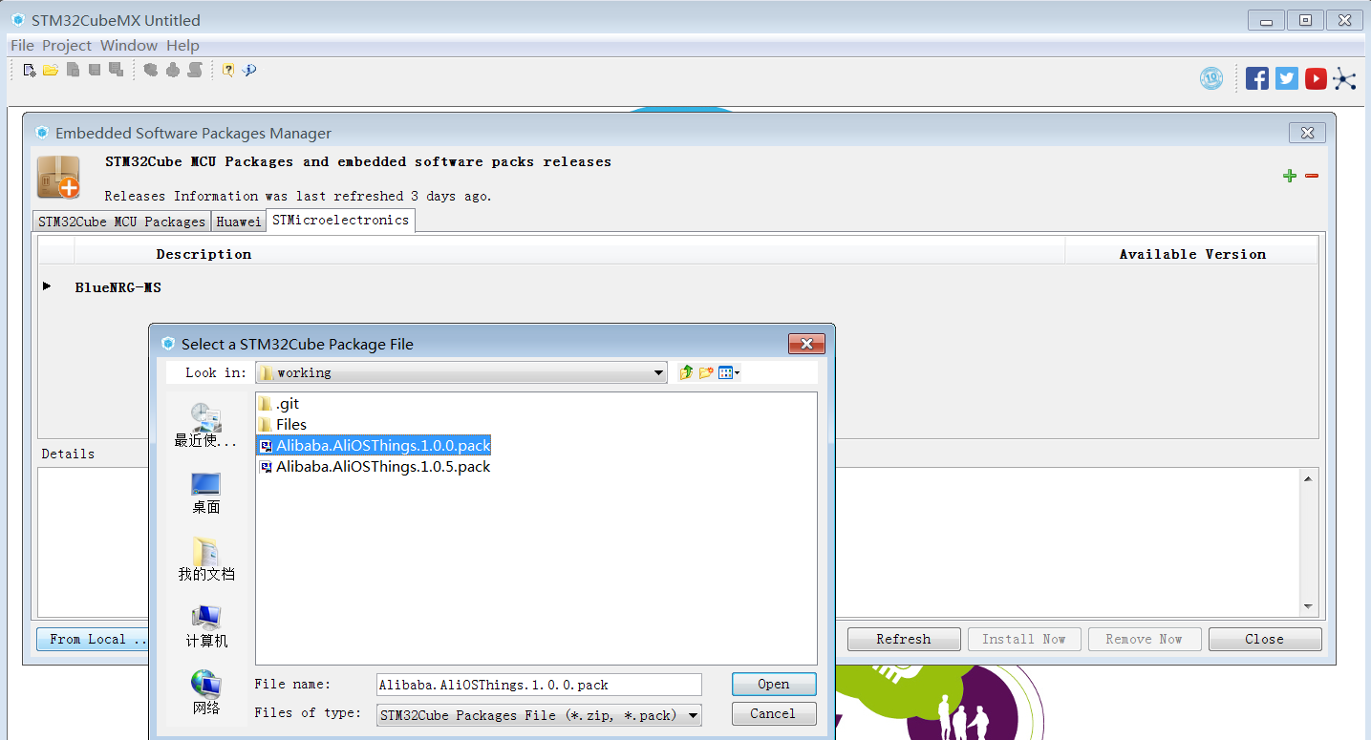Click the New Project toolbar icon
The height and width of the screenshot is (740, 1371).
(x=30, y=70)
